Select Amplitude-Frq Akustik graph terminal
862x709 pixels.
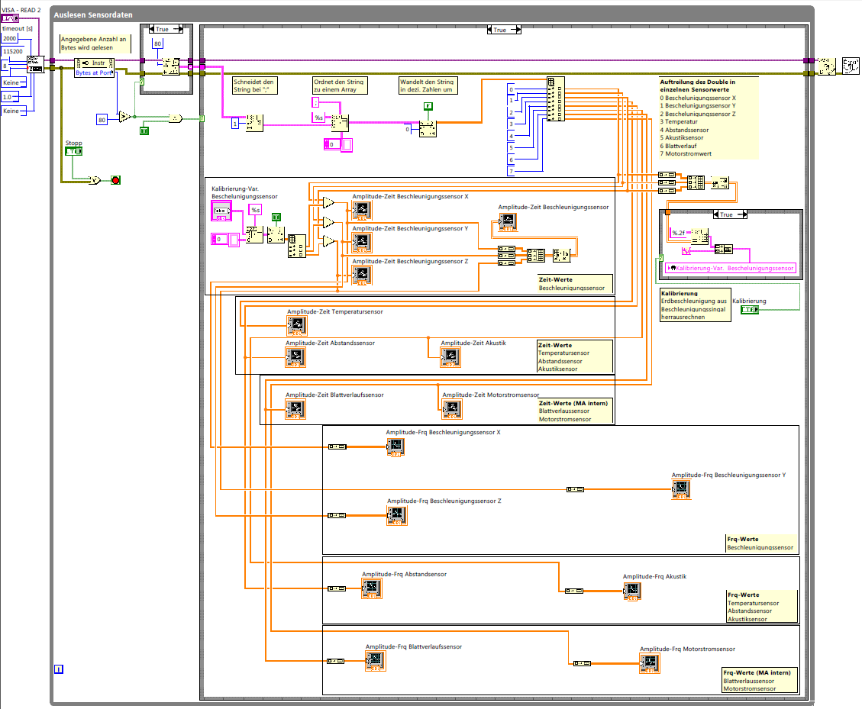(x=632, y=591)
